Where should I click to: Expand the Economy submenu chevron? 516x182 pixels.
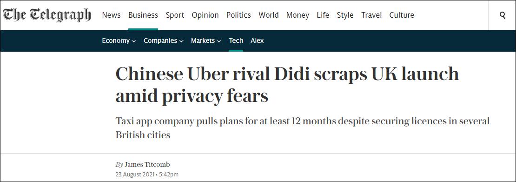point(133,41)
